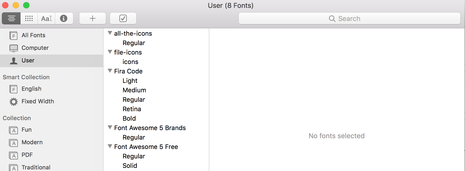
Task: Select the Fira Code Retina style
Action: 132,109
